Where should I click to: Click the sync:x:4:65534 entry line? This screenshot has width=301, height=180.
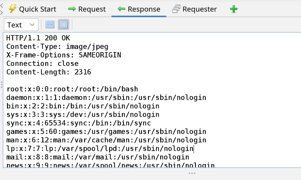(x=79, y=123)
